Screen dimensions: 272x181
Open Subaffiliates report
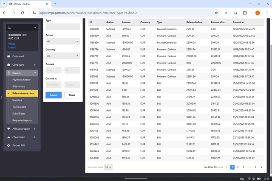point(19,114)
